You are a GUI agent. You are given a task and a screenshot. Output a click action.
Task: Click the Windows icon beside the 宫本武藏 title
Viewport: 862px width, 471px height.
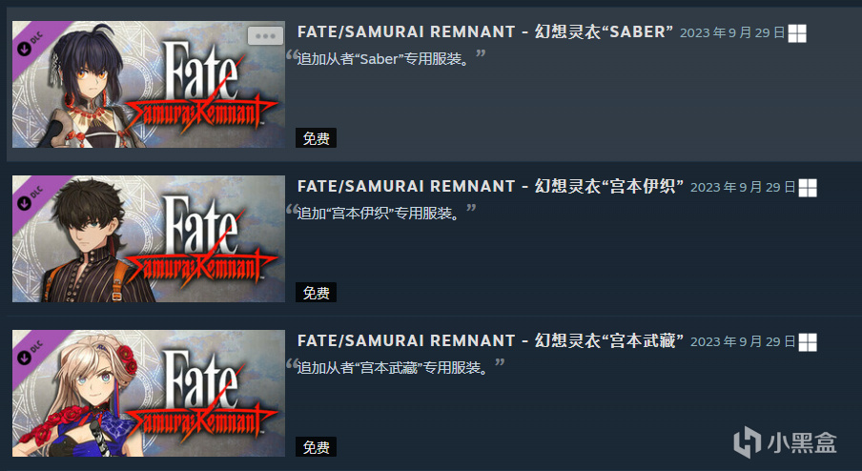[807, 342]
